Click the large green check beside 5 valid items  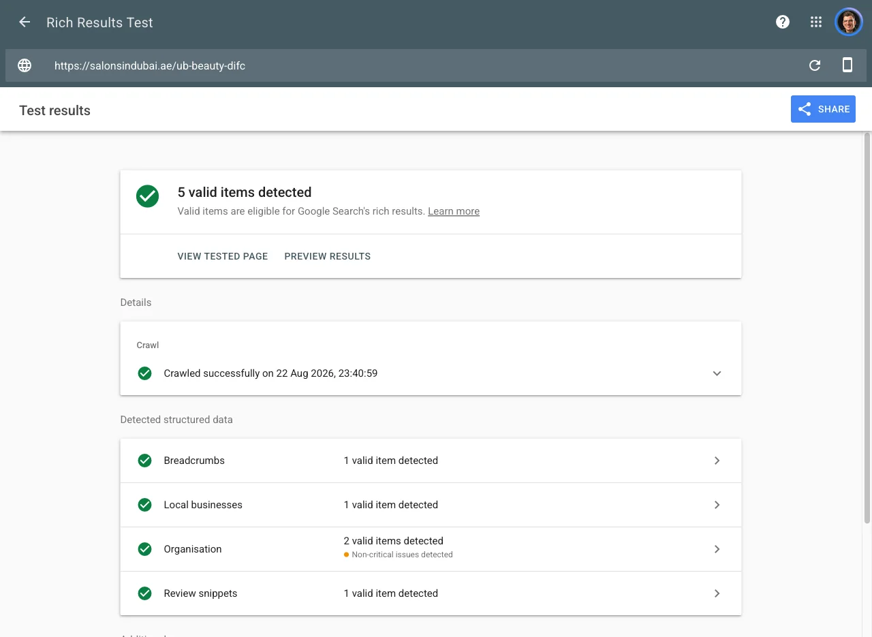pos(147,196)
